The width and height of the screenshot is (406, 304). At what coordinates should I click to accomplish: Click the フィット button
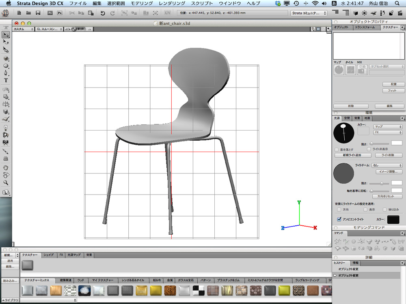pos(393,91)
